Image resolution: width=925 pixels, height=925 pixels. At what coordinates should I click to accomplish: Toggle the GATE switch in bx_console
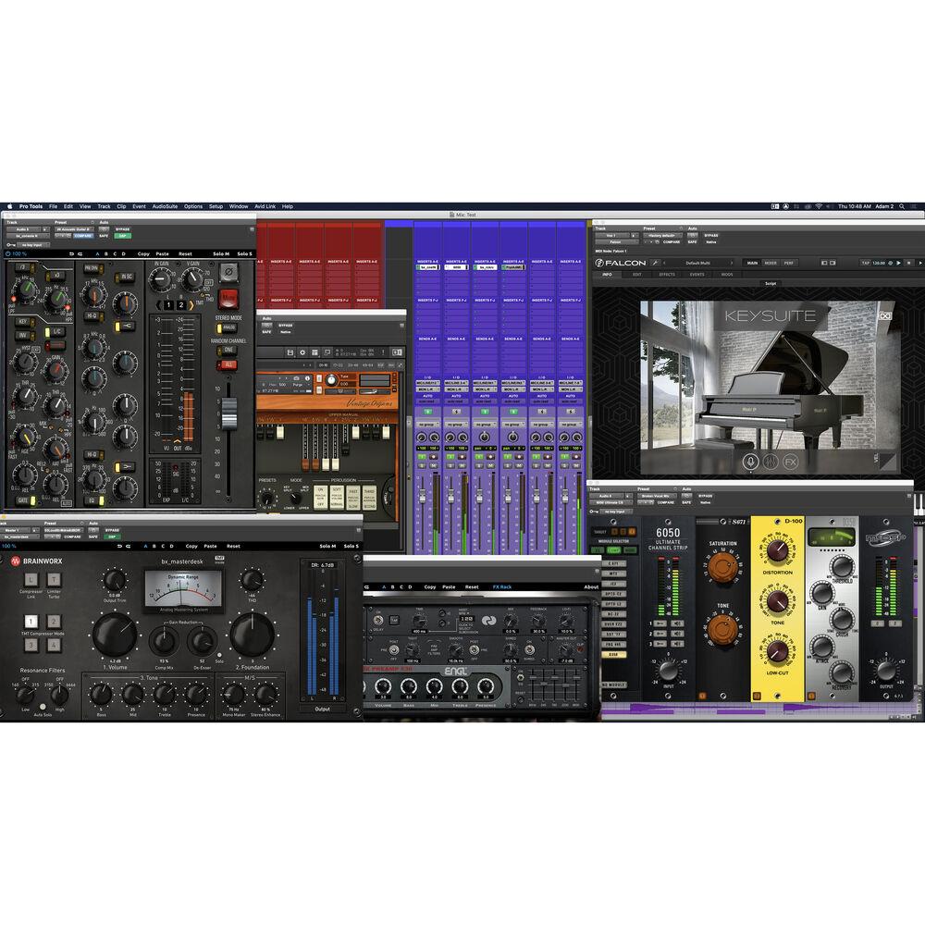pos(23,500)
